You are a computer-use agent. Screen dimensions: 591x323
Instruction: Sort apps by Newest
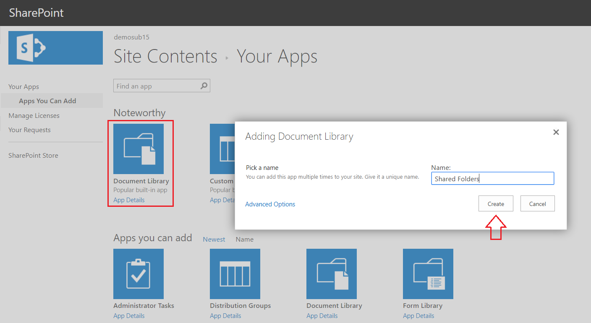[x=214, y=240]
